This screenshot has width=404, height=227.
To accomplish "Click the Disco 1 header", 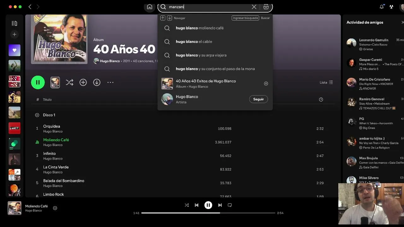I will point(49,115).
